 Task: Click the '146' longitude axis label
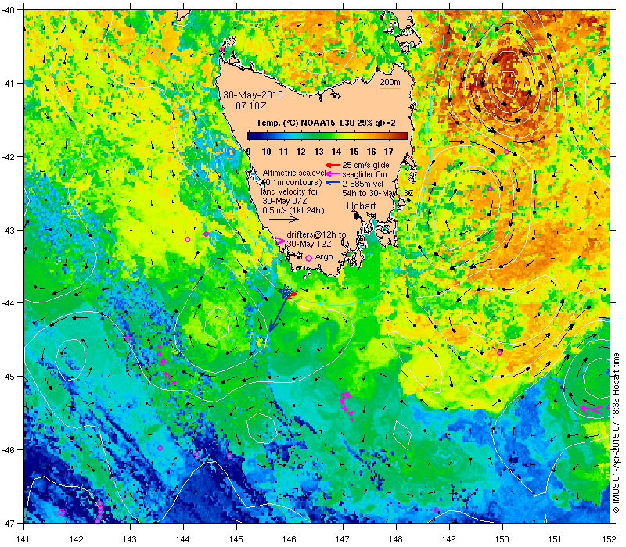[x=290, y=539]
